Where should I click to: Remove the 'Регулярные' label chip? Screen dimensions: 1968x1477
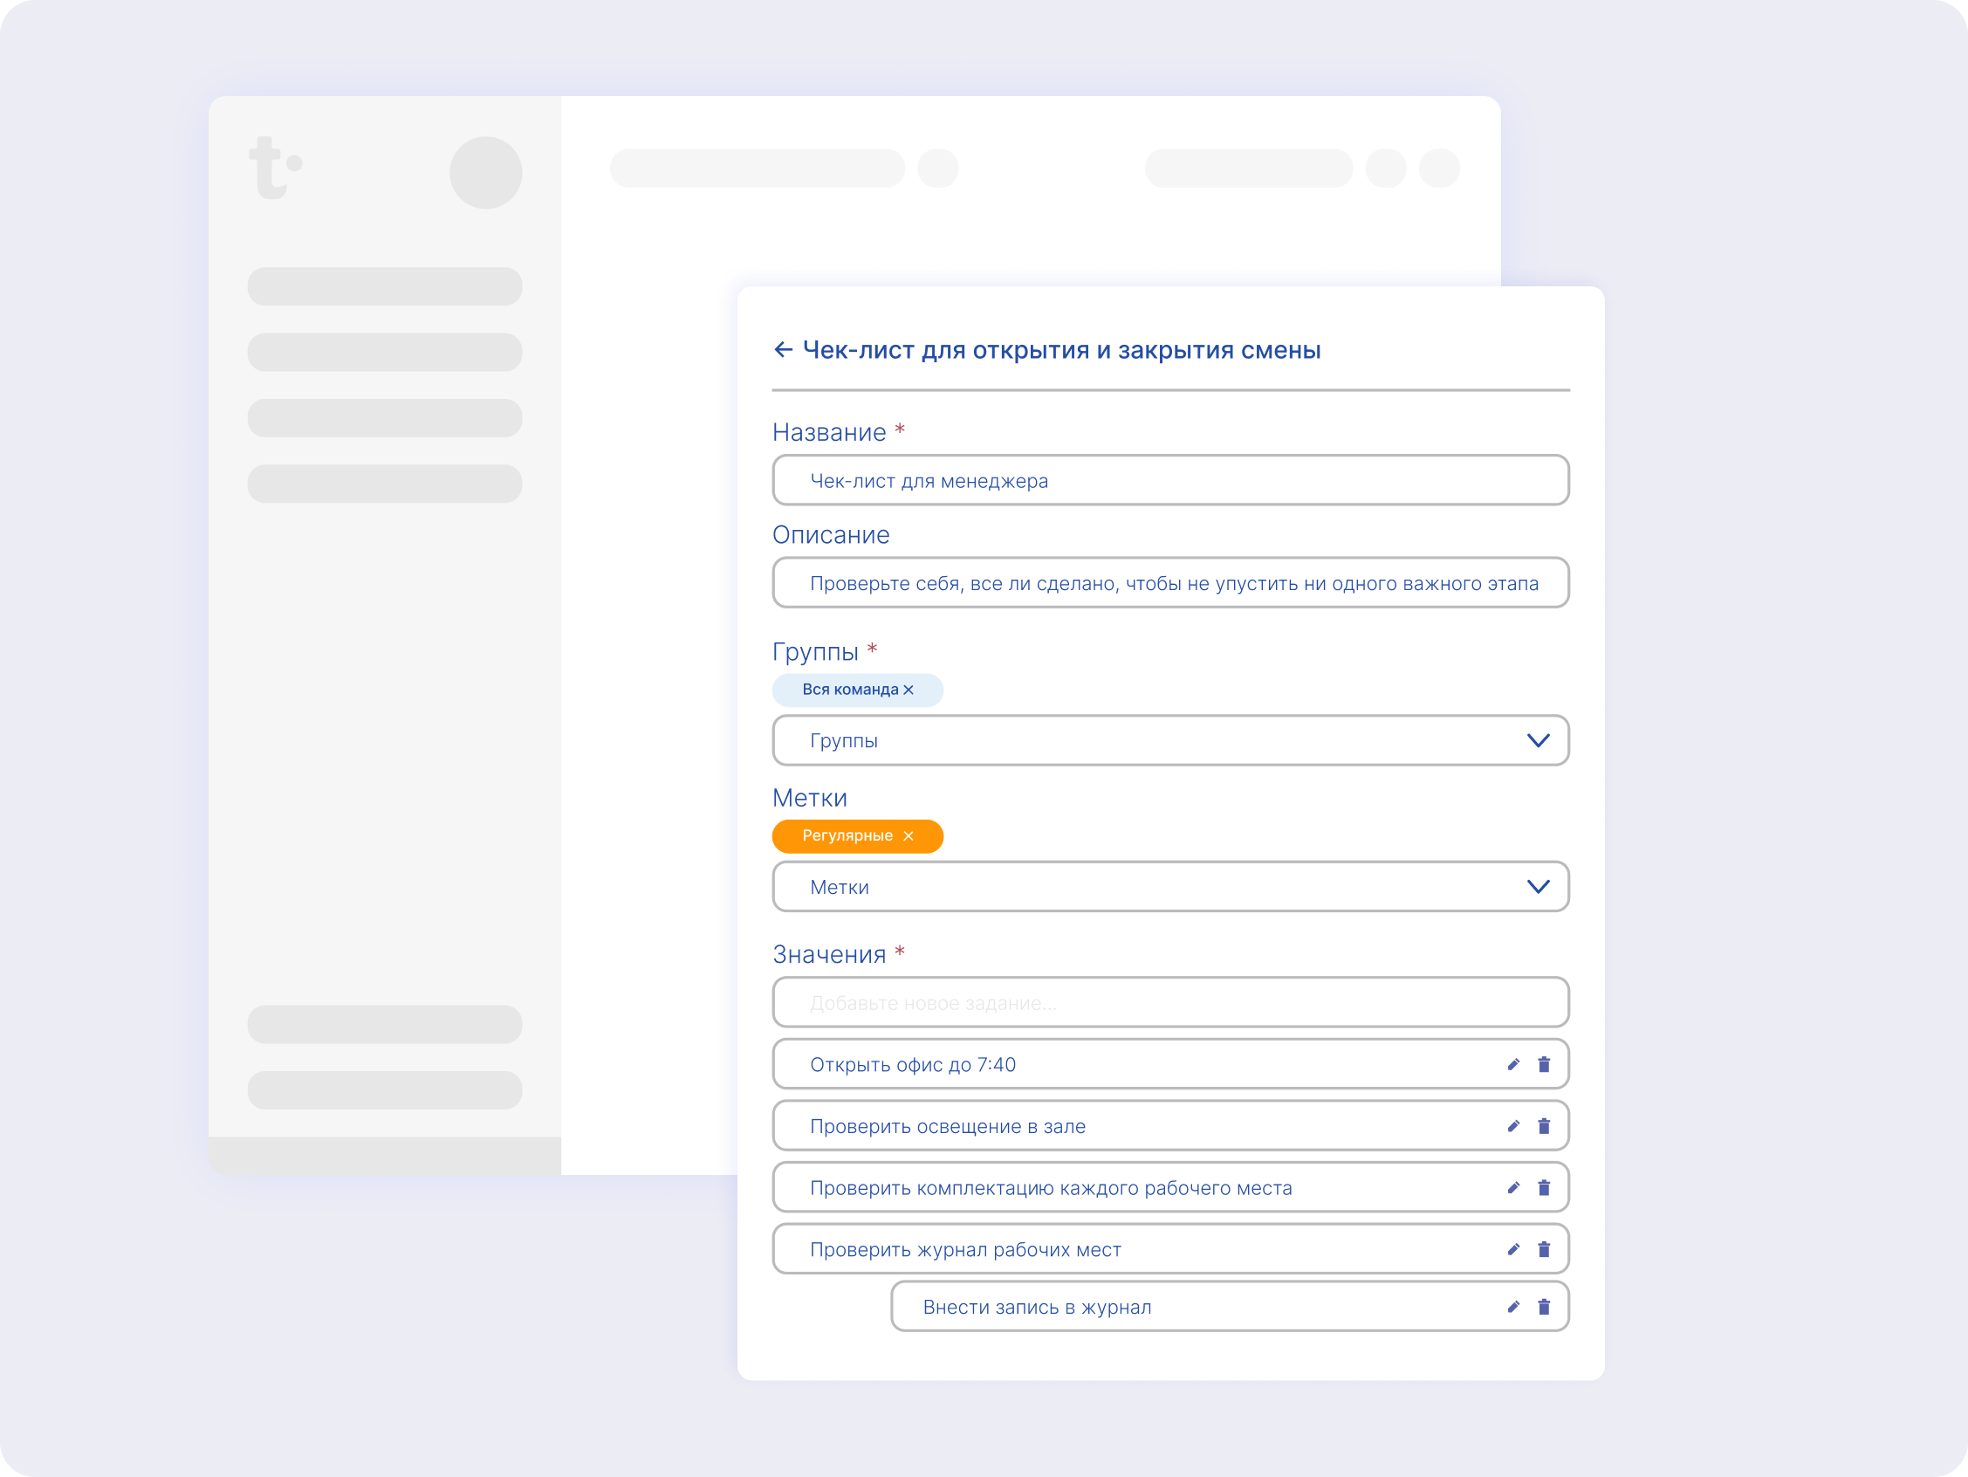point(908,835)
